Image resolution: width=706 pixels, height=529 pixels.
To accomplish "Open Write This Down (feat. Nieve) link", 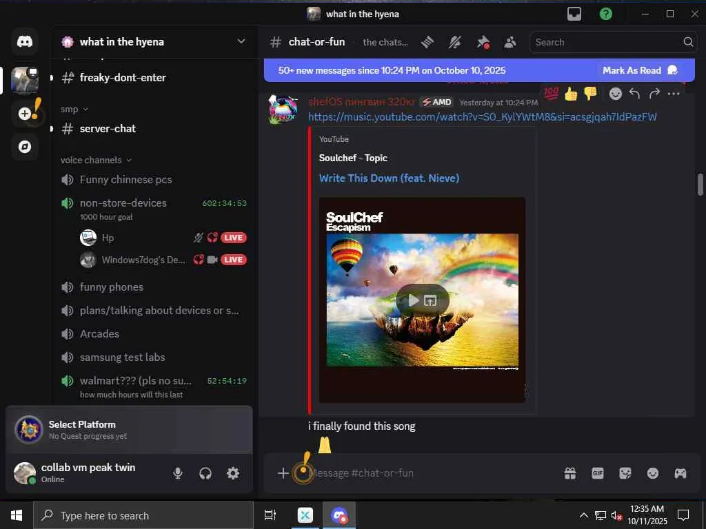I will pyautogui.click(x=389, y=178).
